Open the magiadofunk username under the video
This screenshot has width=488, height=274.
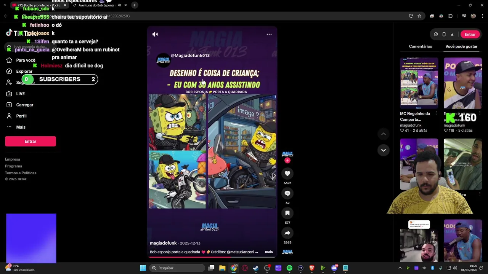coord(163,243)
